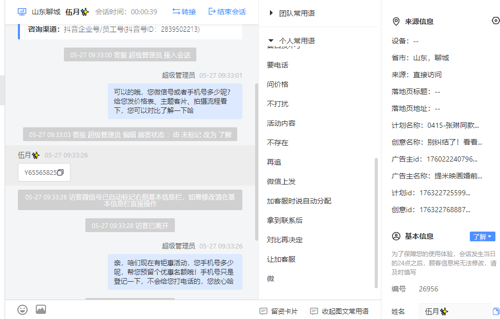Click 结束会话 to end the chat
Viewport: 500px width, 319px height.
click(x=227, y=12)
